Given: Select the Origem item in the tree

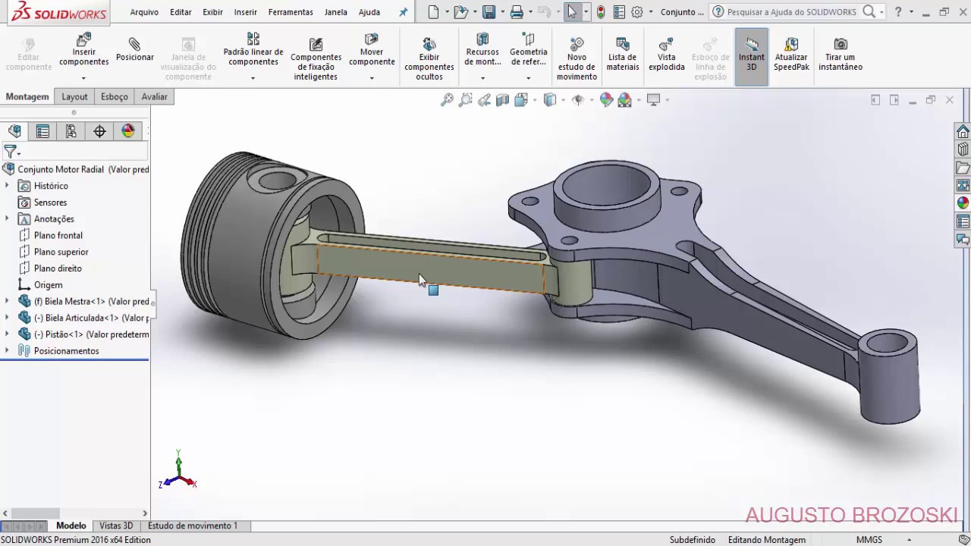Looking at the screenshot, I should 48,285.
